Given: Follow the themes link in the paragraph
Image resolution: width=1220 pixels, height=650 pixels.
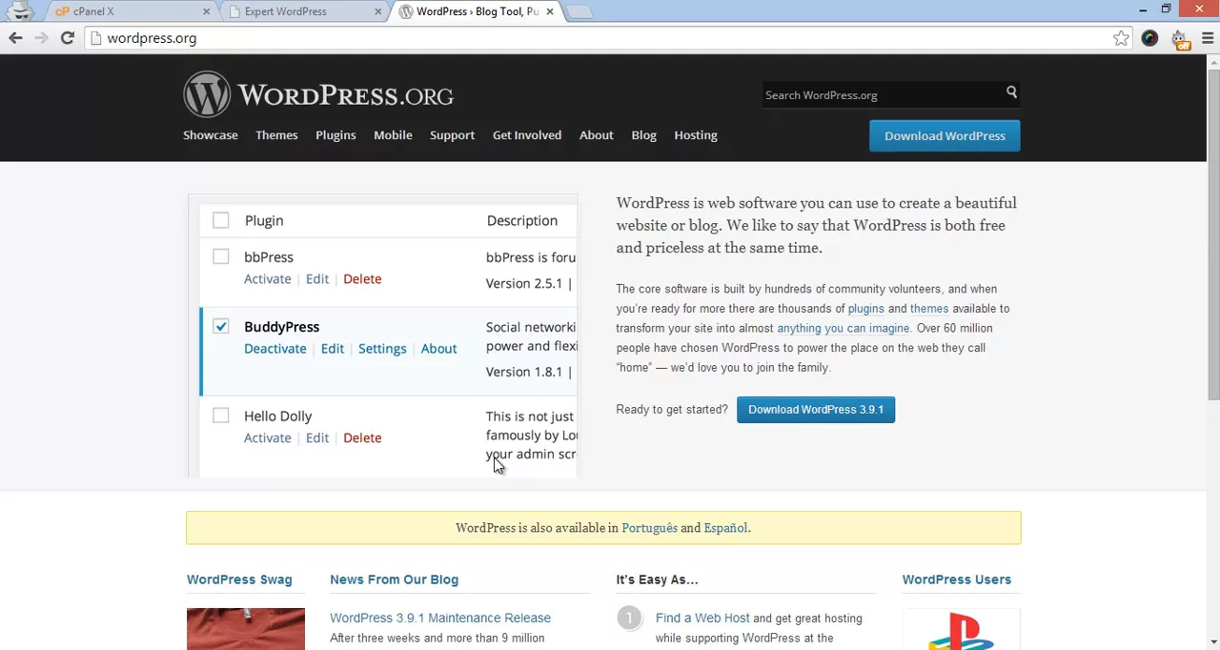Looking at the screenshot, I should point(929,309).
